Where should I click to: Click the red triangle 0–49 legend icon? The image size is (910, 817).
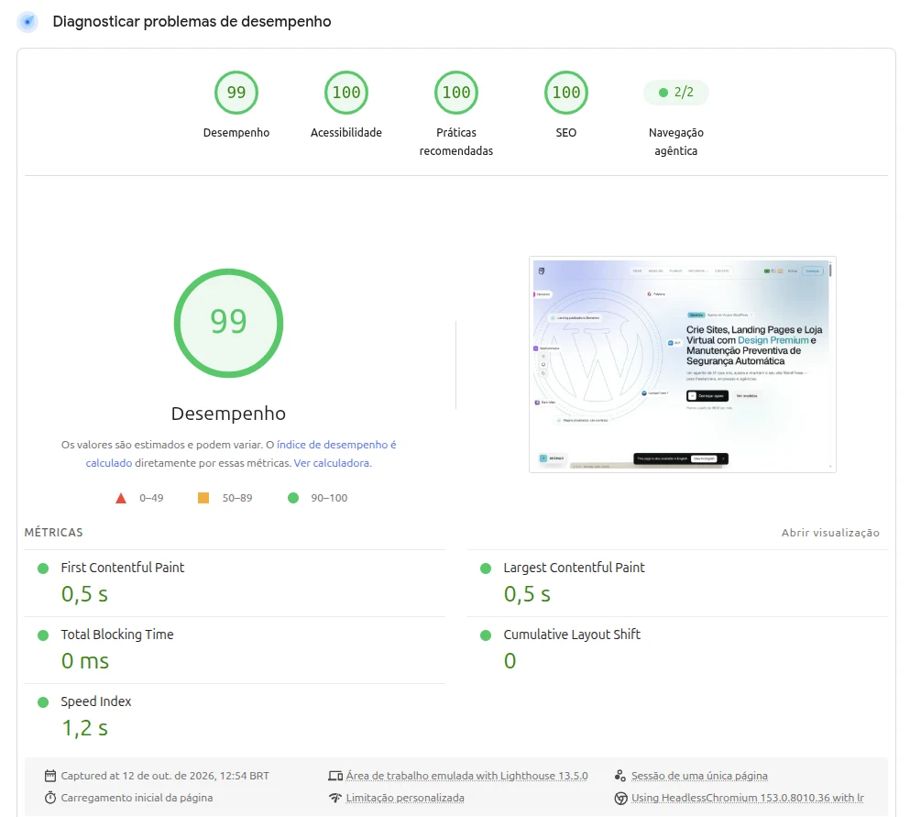pos(121,498)
